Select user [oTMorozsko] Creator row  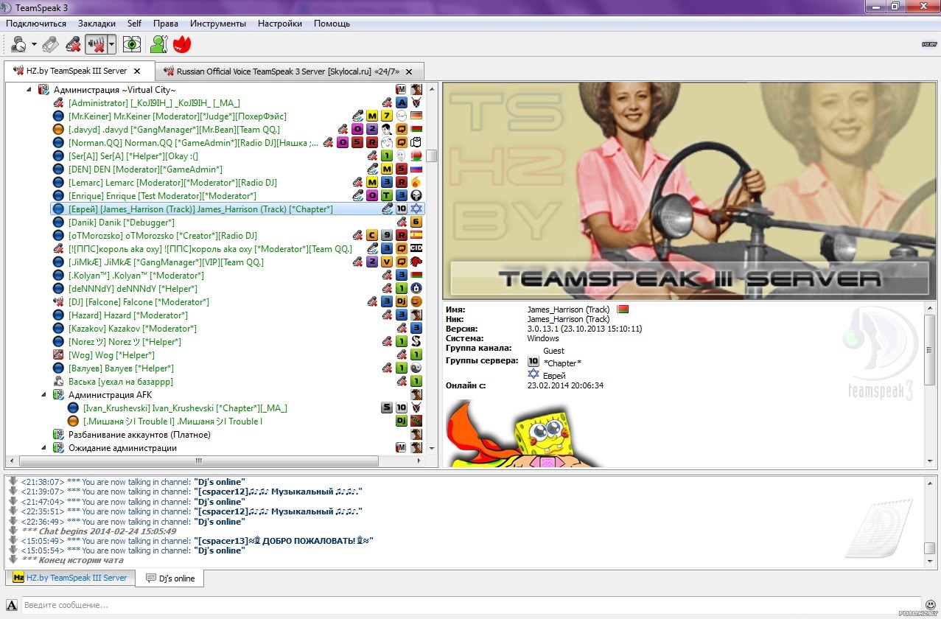[163, 236]
